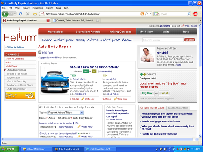The image size is (203, 152).
Task: Reload the page with refresh icon
Action: pyautogui.click(x=21, y=14)
